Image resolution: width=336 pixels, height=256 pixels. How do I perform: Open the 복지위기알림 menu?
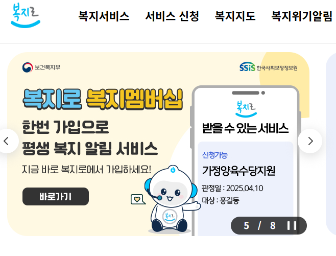pos(302,16)
